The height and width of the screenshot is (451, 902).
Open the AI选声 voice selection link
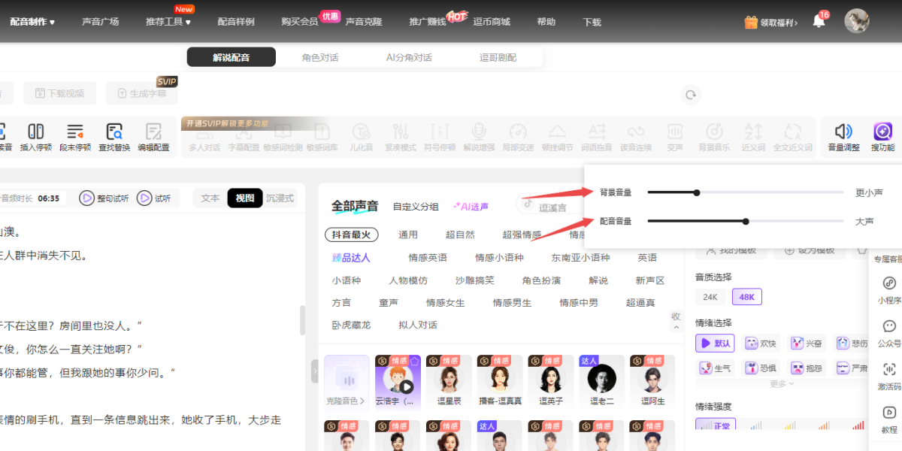[x=471, y=206]
